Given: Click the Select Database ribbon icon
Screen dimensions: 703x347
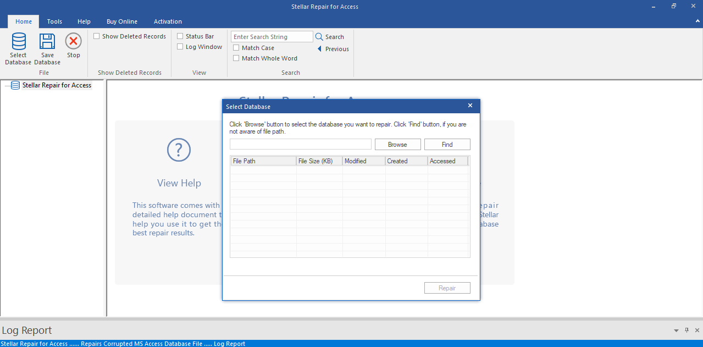Looking at the screenshot, I should point(19,42).
